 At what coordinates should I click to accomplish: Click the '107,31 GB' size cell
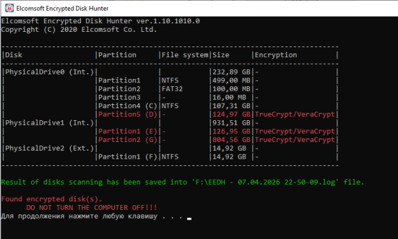(x=232, y=106)
